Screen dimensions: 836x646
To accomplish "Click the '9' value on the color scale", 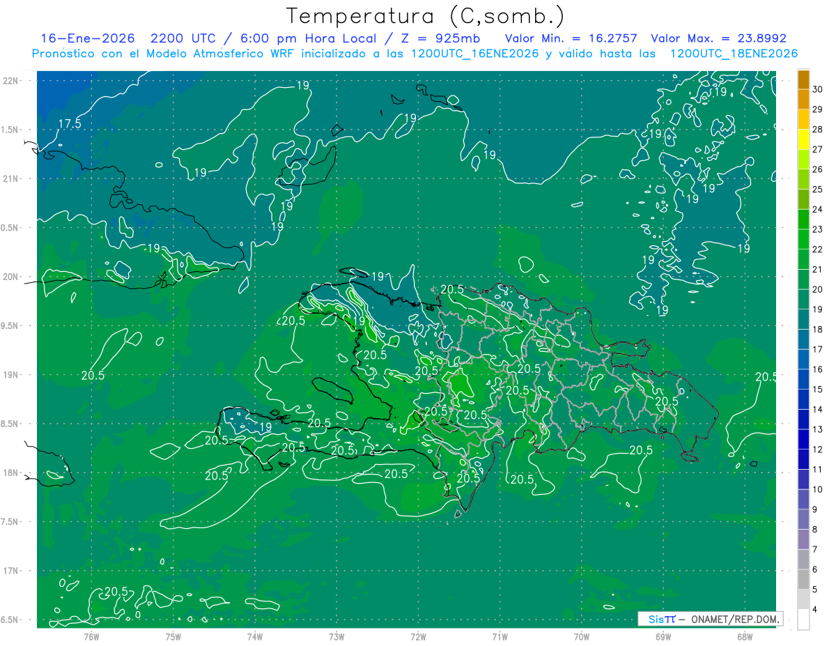I will 816,509.
